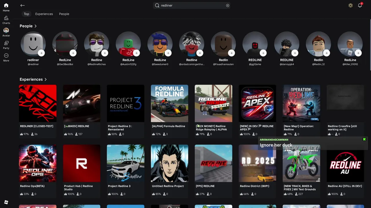Open Redline Ops(BETA) thumbnail
The width and height of the screenshot is (371, 208).
click(38, 163)
